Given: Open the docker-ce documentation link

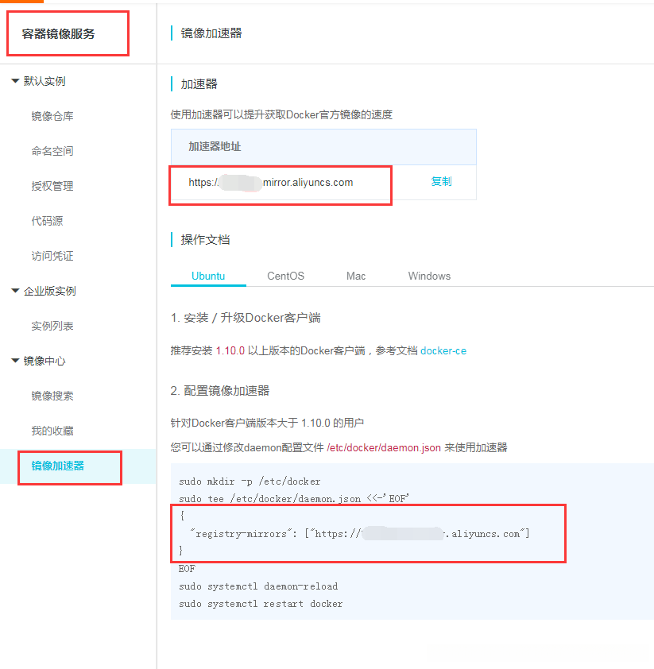Looking at the screenshot, I should click(443, 350).
